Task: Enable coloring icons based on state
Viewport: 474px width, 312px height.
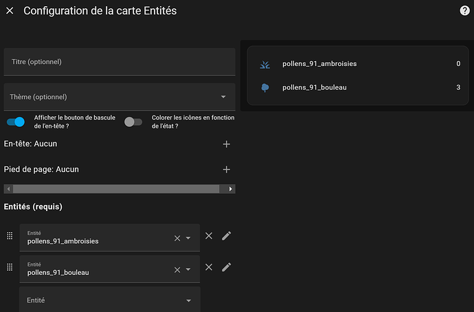Action: click(133, 122)
